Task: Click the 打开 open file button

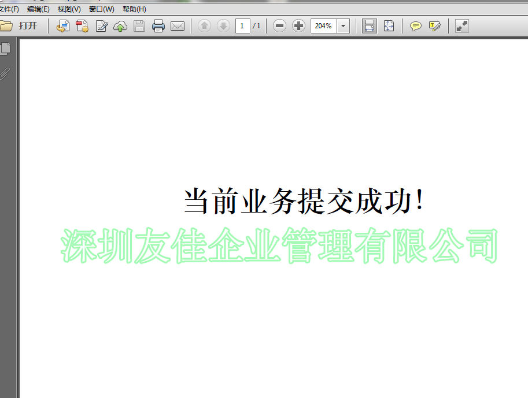Action: 19,25
